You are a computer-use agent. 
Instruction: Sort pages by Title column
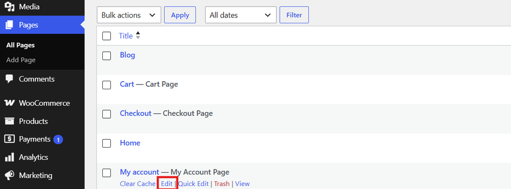(126, 36)
